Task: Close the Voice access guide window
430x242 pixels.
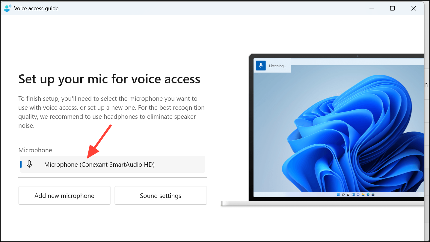Action: (x=414, y=8)
